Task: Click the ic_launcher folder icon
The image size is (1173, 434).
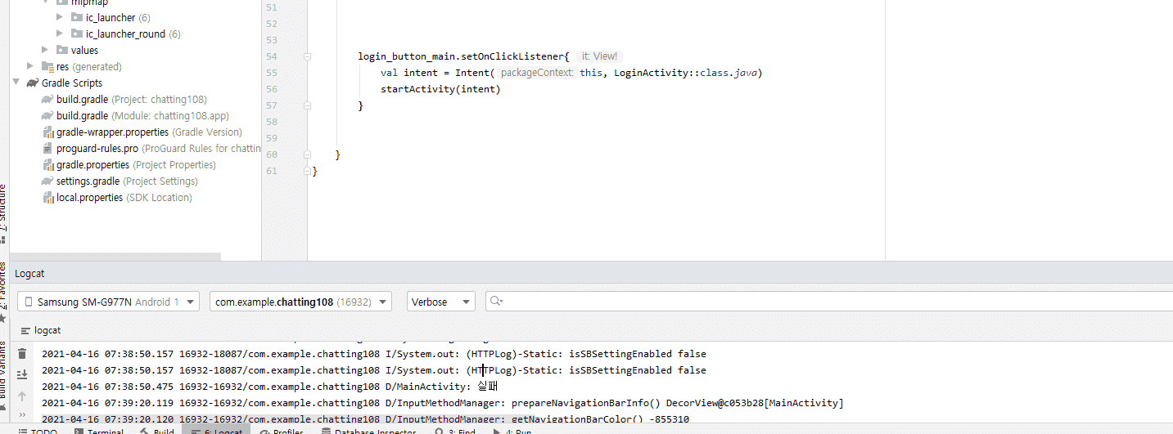Action: pos(76,17)
